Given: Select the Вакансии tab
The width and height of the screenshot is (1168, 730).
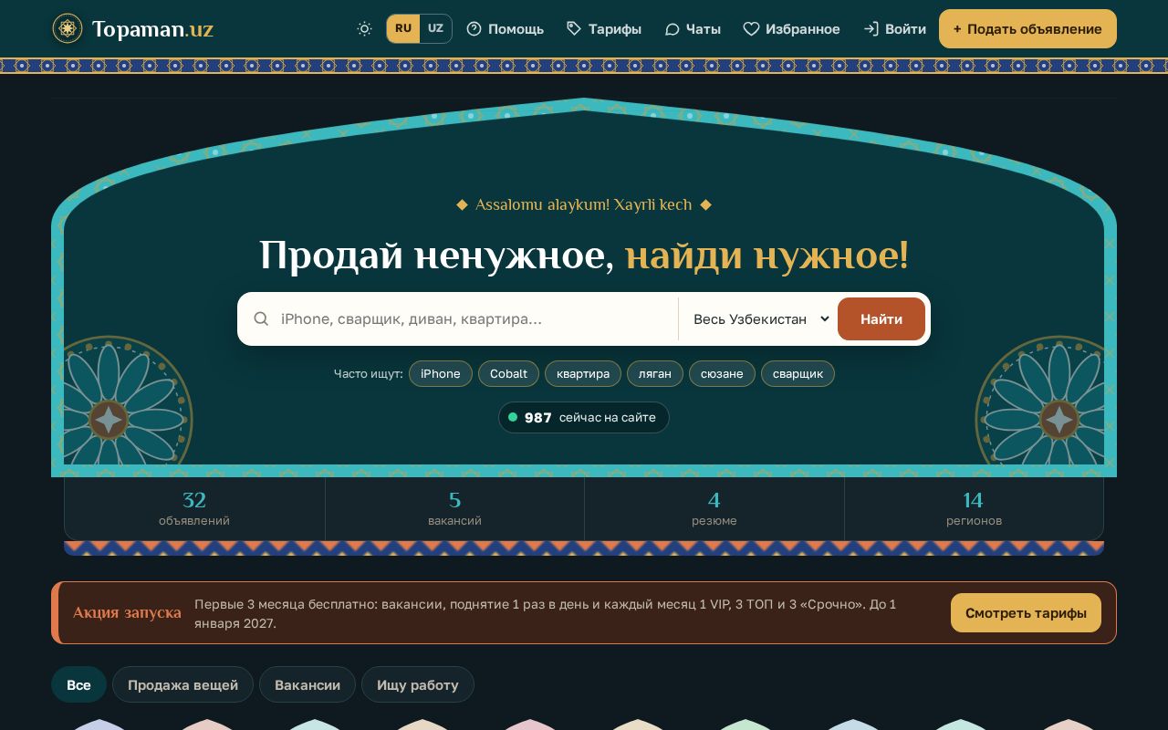Looking at the screenshot, I should (308, 684).
